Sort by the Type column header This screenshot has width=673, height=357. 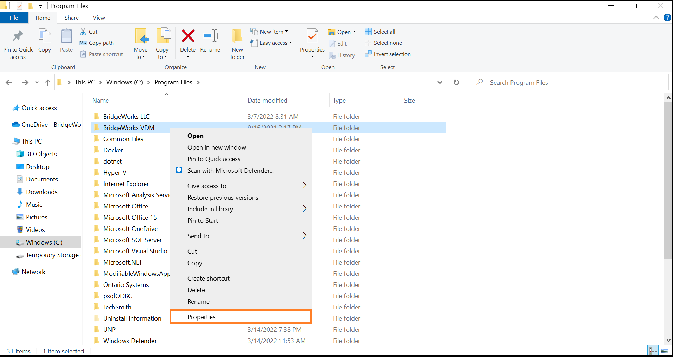(x=339, y=101)
